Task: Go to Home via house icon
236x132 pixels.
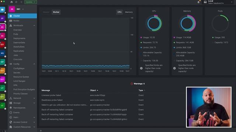Action: tap(11, 2)
